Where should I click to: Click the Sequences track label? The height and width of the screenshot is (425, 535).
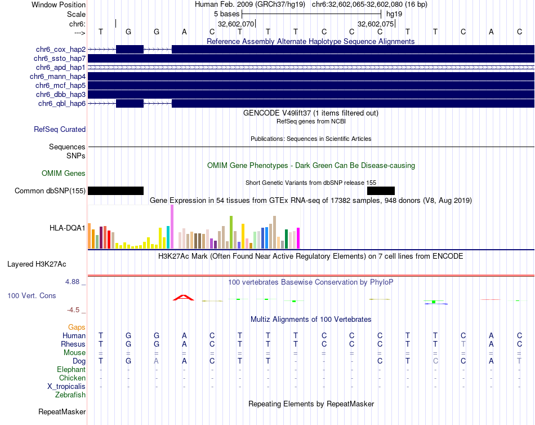pyautogui.click(x=67, y=147)
